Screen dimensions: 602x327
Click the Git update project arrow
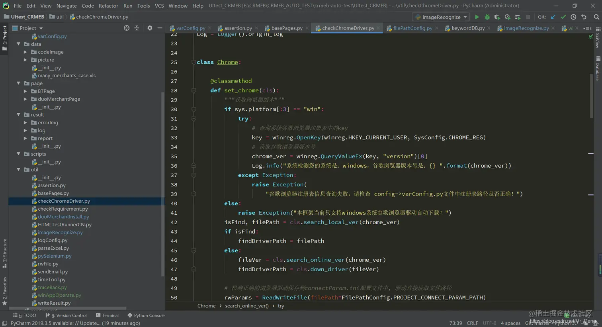tap(553, 17)
